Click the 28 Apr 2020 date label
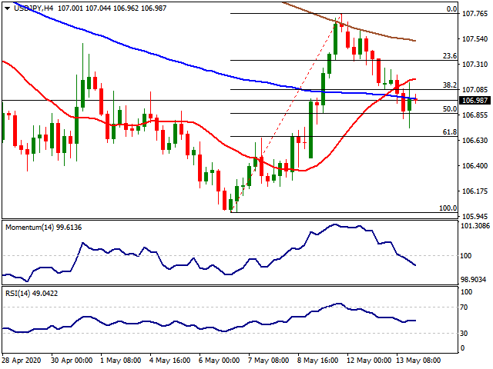The width and height of the screenshot is (493, 369). point(22,361)
